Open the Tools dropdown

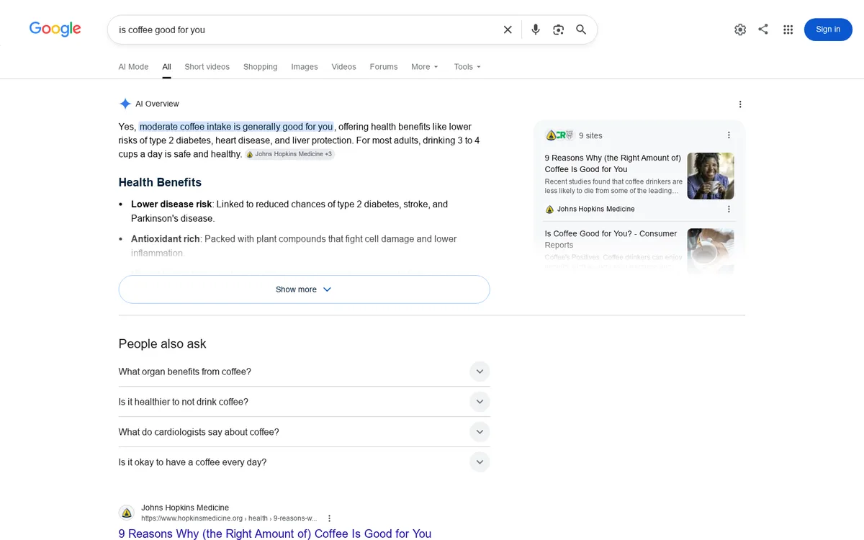pyautogui.click(x=467, y=67)
